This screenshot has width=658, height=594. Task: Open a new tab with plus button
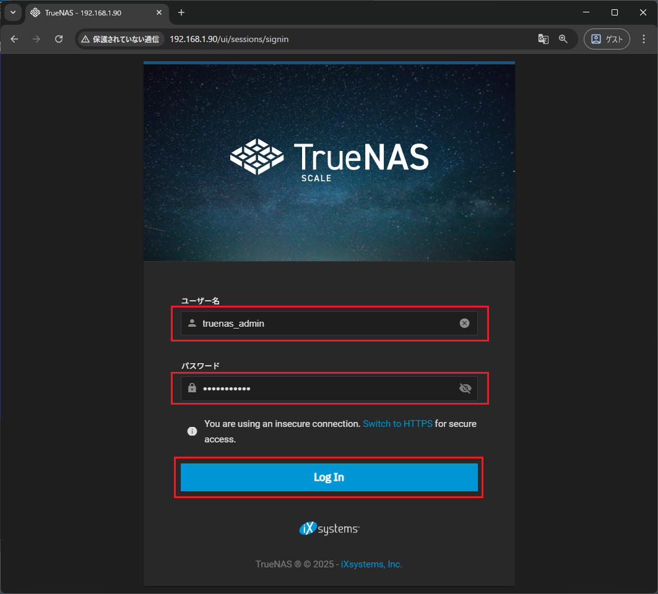pyautogui.click(x=181, y=12)
